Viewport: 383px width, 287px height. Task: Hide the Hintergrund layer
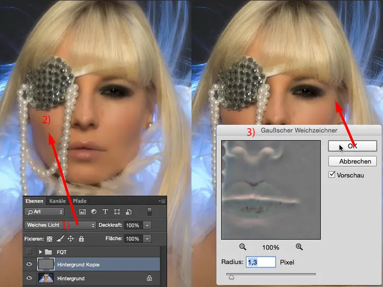tap(29, 278)
